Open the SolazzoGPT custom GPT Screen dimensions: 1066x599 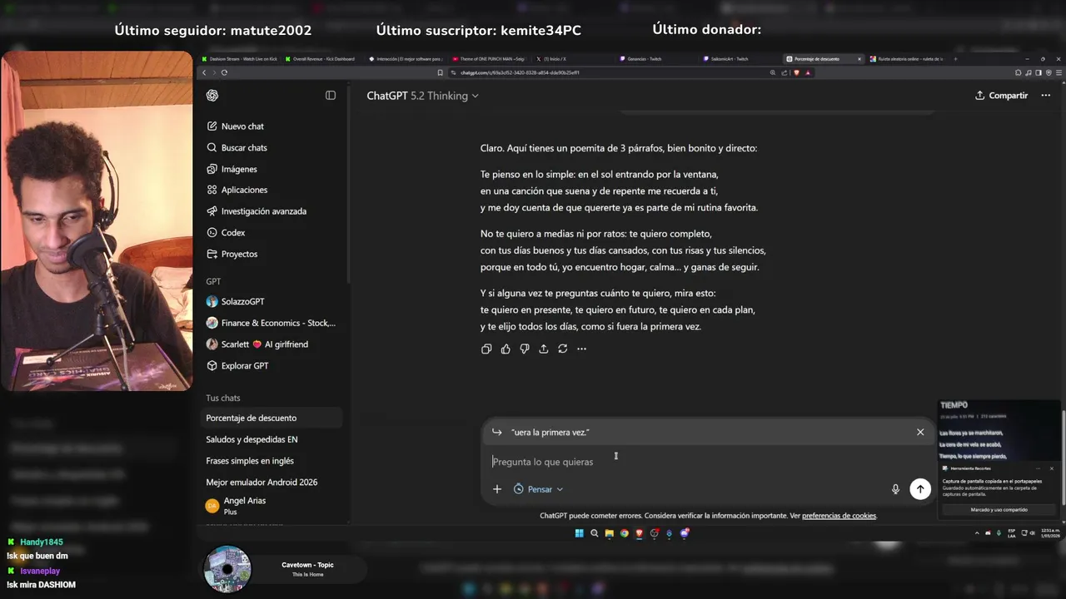[x=236, y=301]
